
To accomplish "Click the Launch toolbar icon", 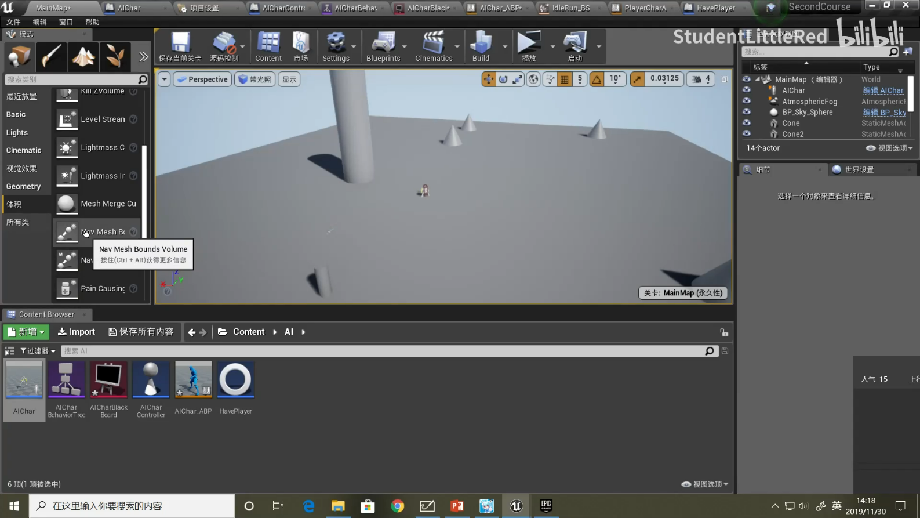I will (574, 46).
